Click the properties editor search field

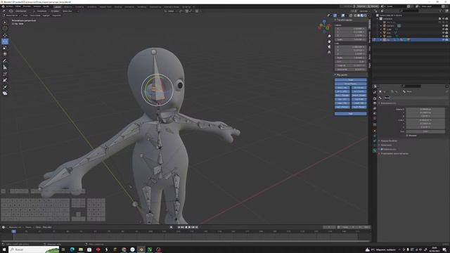click(412, 86)
